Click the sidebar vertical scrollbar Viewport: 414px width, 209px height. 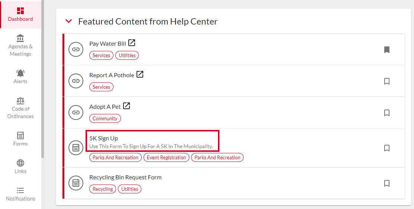click(42, 79)
